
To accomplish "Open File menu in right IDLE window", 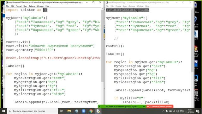I will pyautogui.click(x=107, y=6).
